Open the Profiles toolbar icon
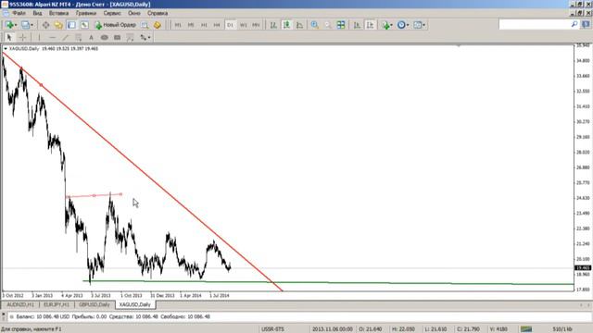Screen dimensions: 593x333 tap(25, 25)
